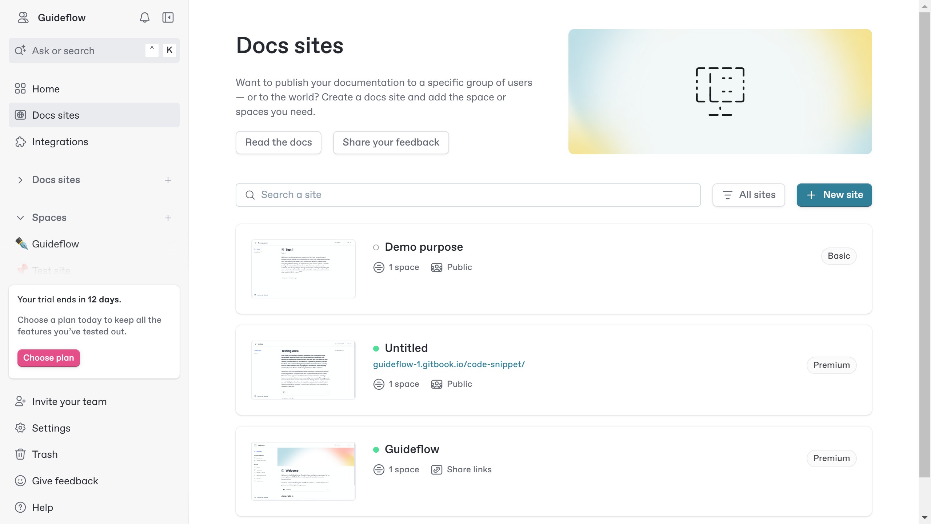Create a New site
The image size is (931, 524).
[834, 195]
